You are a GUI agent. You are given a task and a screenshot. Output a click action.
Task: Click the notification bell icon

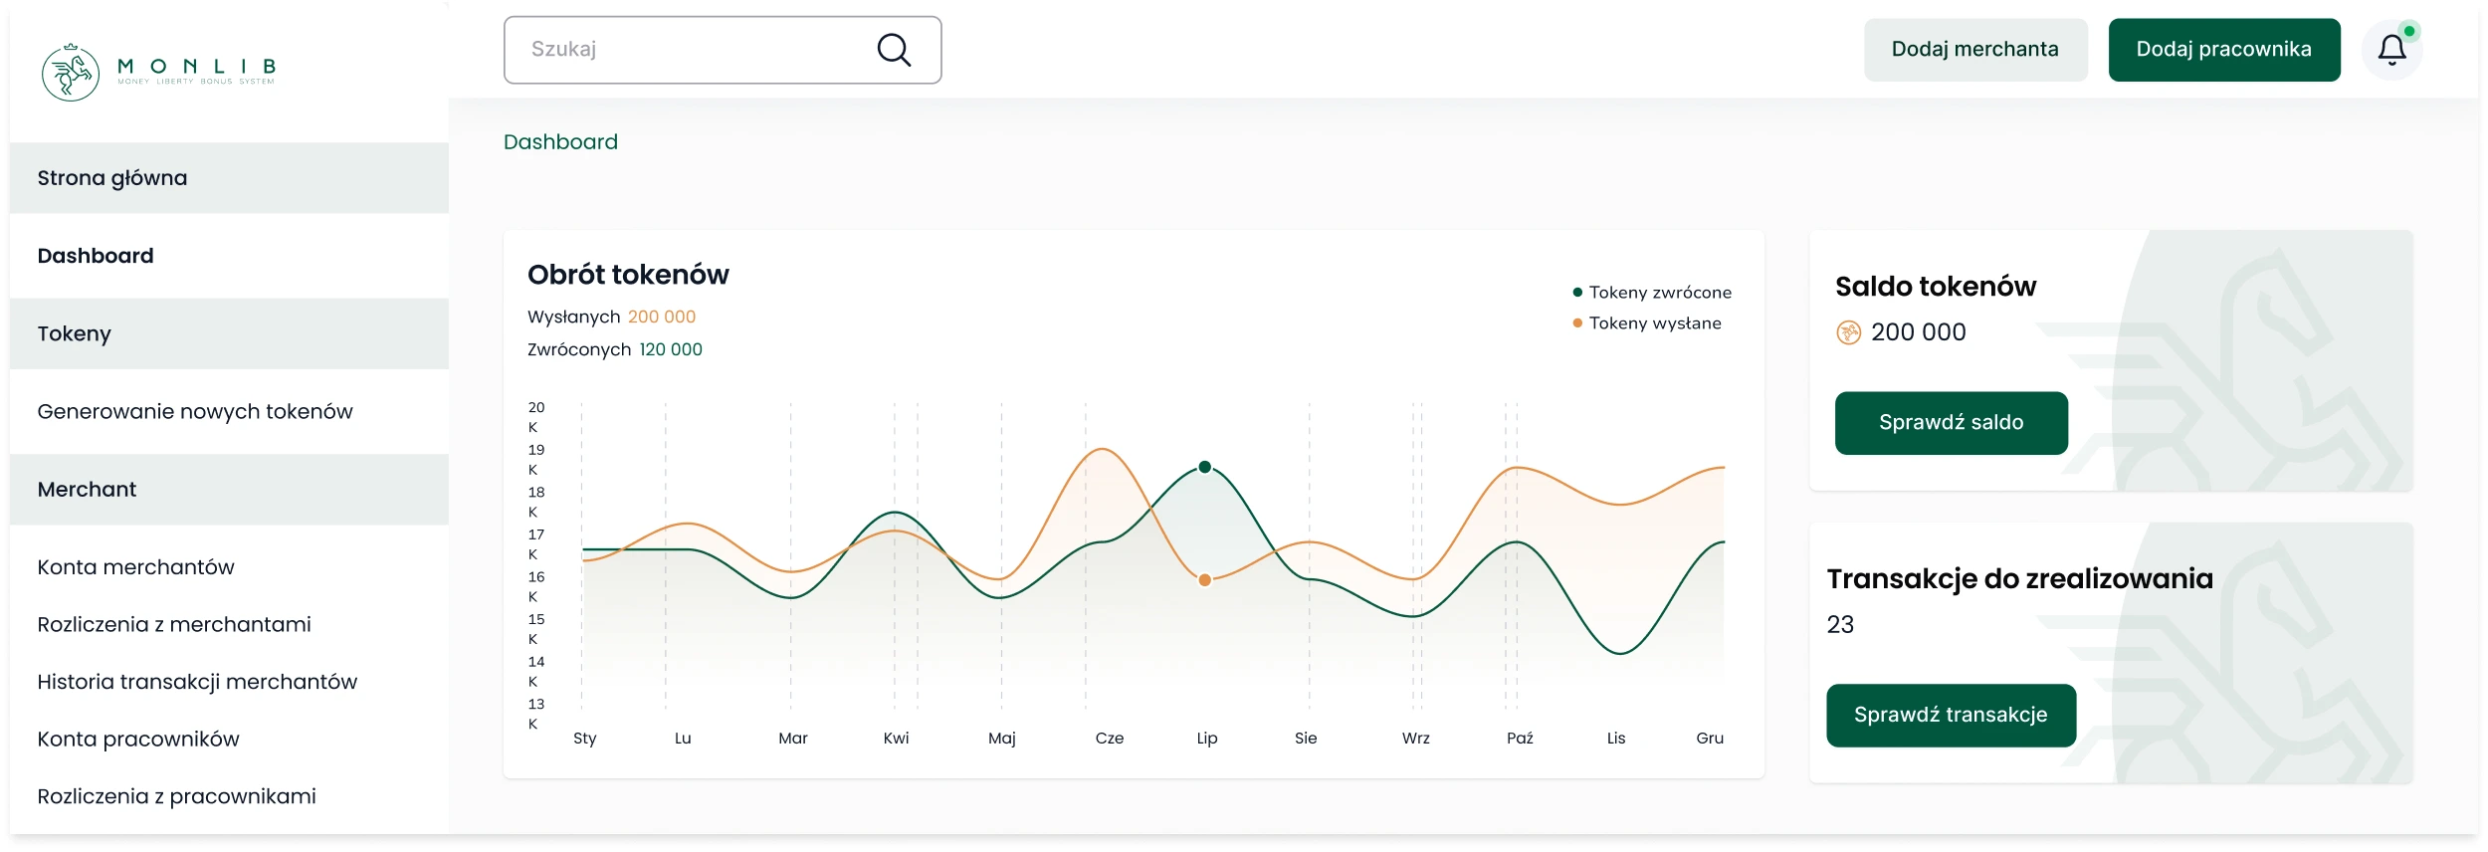coord(2391,50)
